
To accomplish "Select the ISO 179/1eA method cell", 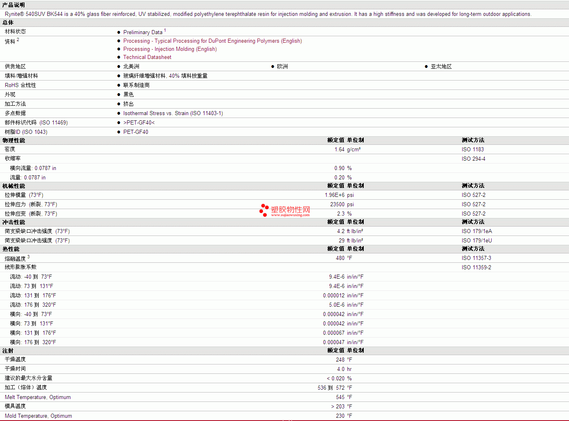I will tap(477, 231).
